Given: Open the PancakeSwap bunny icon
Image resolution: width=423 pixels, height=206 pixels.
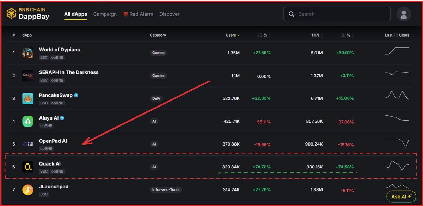Looking at the screenshot, I should 28,99.
